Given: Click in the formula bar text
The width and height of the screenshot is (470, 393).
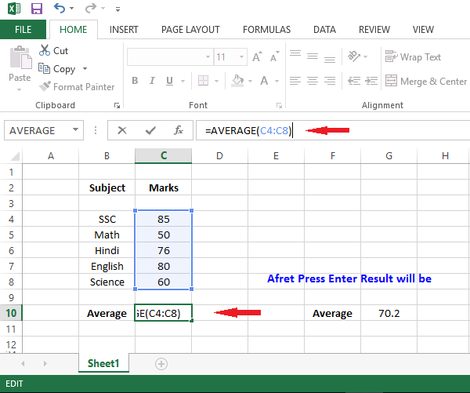Looking at the screenshot, I should tap(248, 130).
